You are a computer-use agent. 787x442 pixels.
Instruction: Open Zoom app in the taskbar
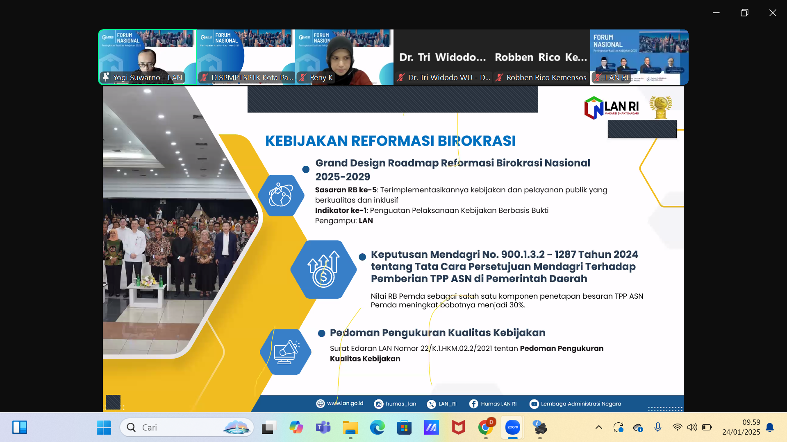click(x=512, y=427)
